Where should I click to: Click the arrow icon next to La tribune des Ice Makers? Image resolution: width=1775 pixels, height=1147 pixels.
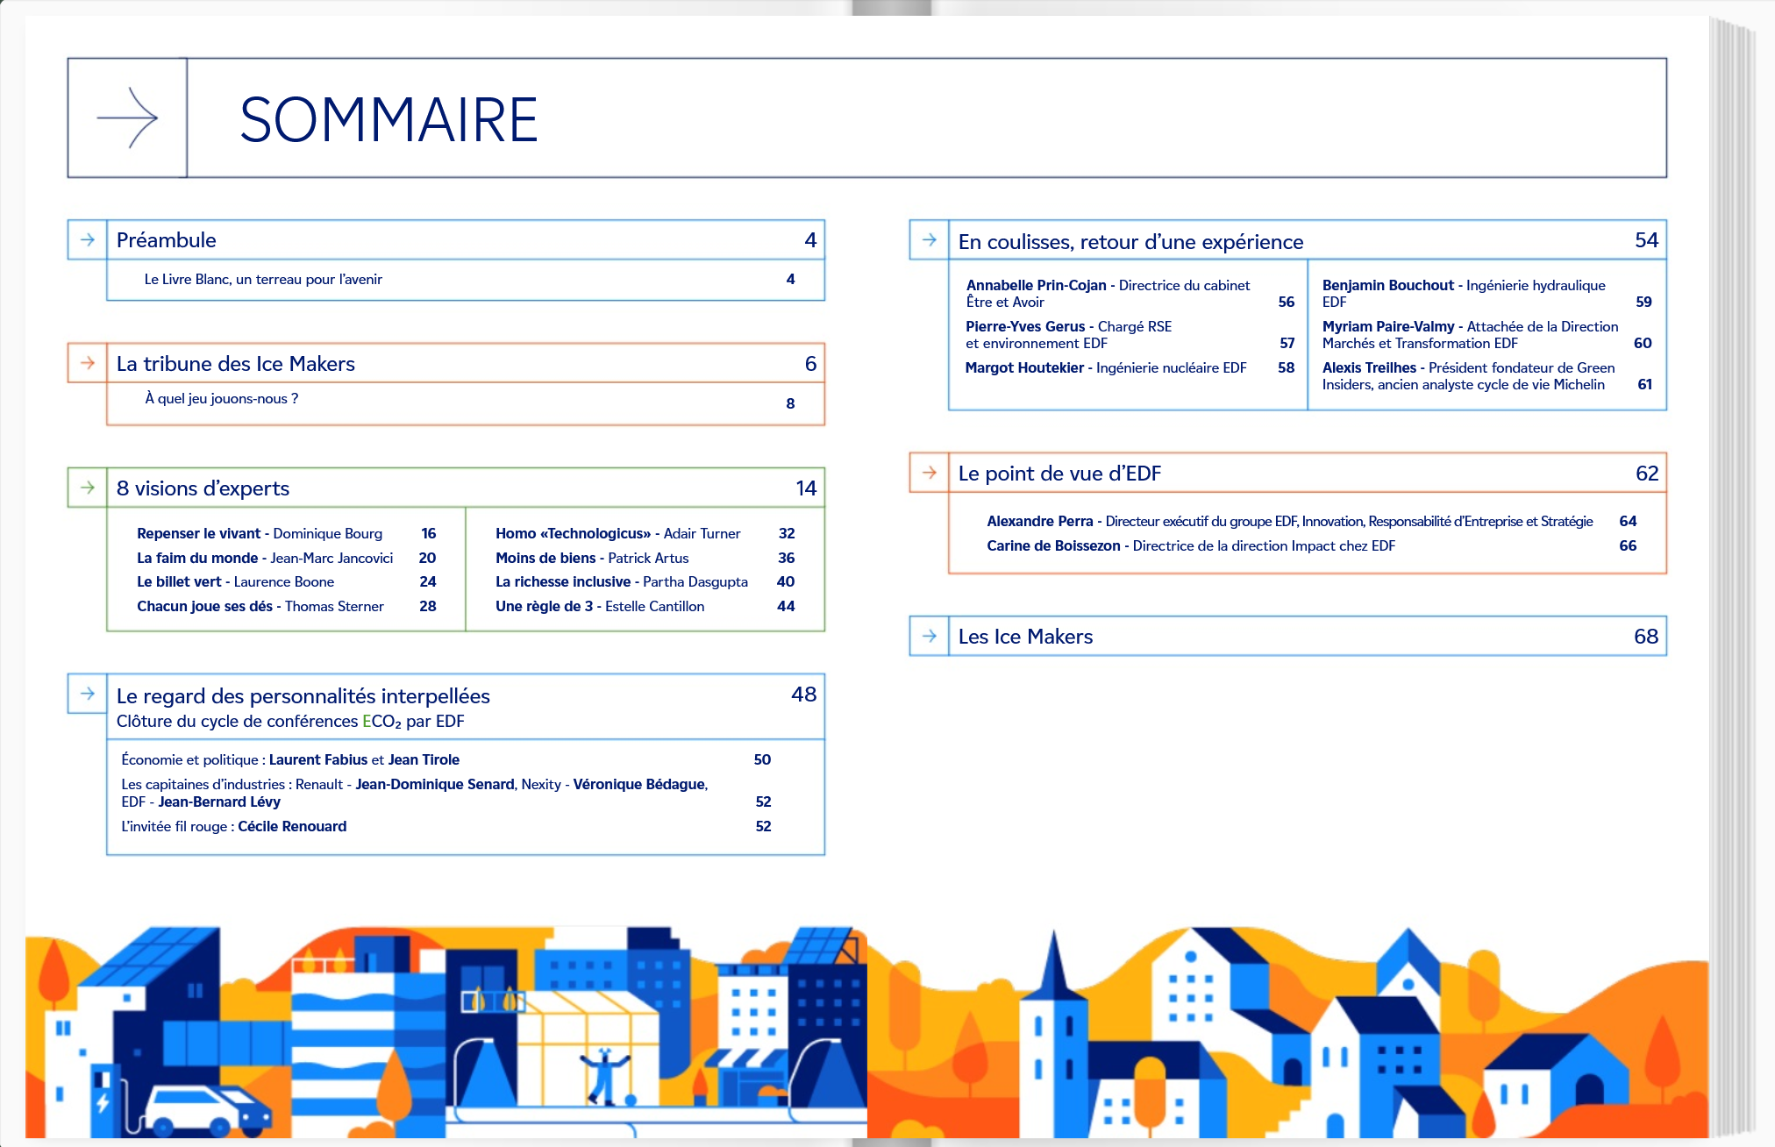88,363
